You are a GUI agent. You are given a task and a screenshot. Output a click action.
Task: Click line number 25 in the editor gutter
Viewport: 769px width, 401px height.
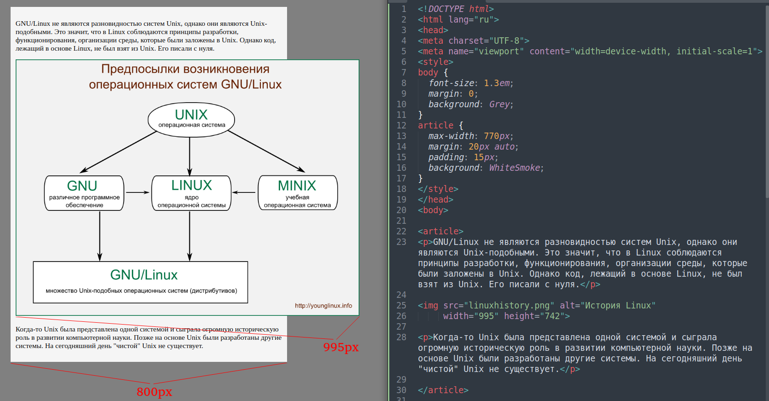pyautogui.click(x=401, y=306)
